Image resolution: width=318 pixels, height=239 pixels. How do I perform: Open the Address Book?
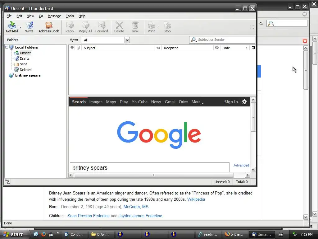pyautogui.click(x=49, y=27)
